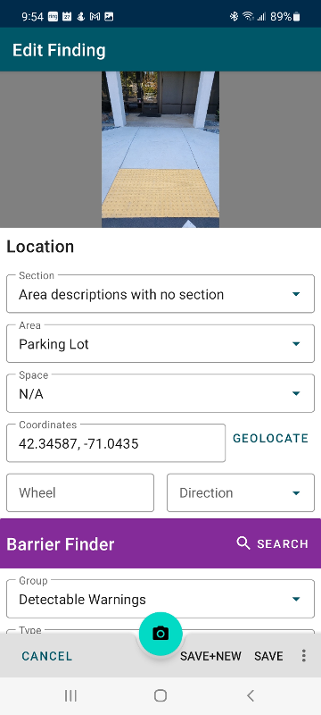This screenshot has height=715, width=321.
Task: Open the Direction dropdown
Action: tap(241, 492)
